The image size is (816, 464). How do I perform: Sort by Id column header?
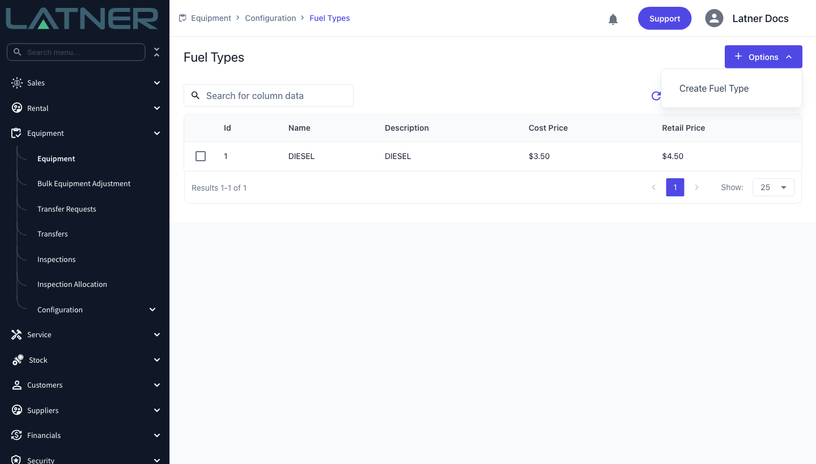click(227, 128)
